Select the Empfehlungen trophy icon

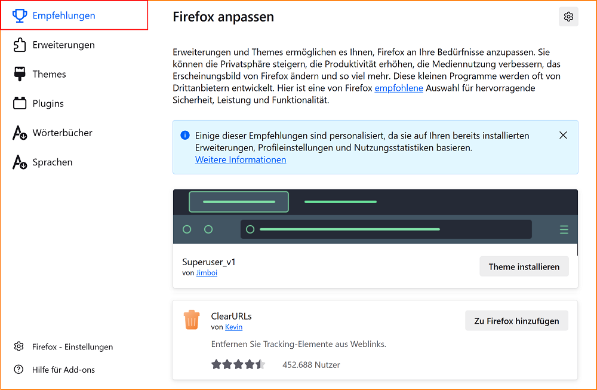point(20,15)
